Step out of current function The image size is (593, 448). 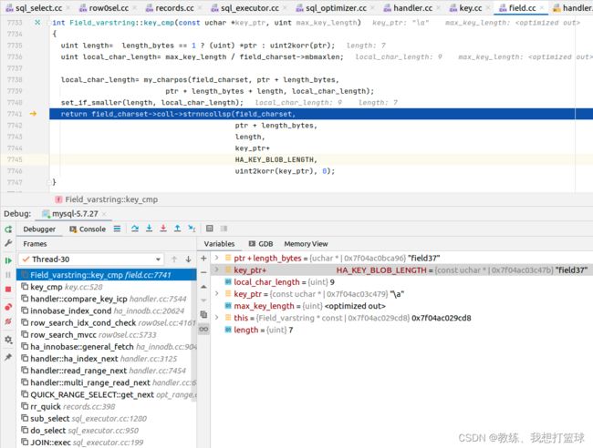[x=177, y=229]
